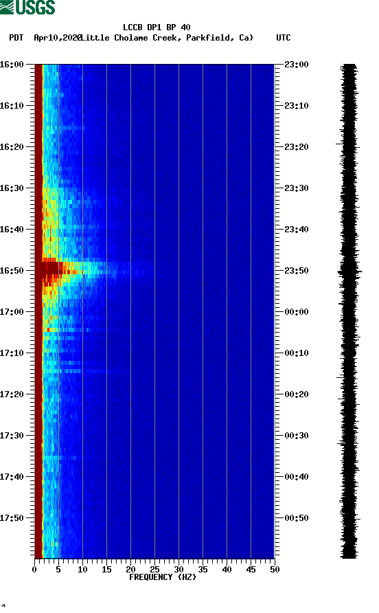
Task: Click the 00:50 UTC time label
Action: 297,518
